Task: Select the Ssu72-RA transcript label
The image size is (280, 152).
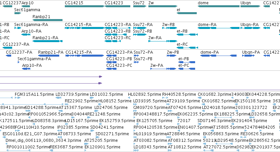Action: click(143, 24)
